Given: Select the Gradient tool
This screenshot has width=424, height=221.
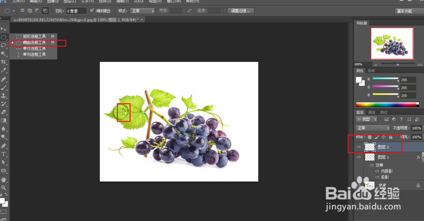Looking at the screenshot, I should coord(3,120).
